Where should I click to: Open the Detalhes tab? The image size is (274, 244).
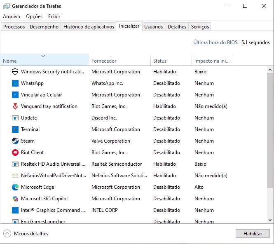coord(177,27)
